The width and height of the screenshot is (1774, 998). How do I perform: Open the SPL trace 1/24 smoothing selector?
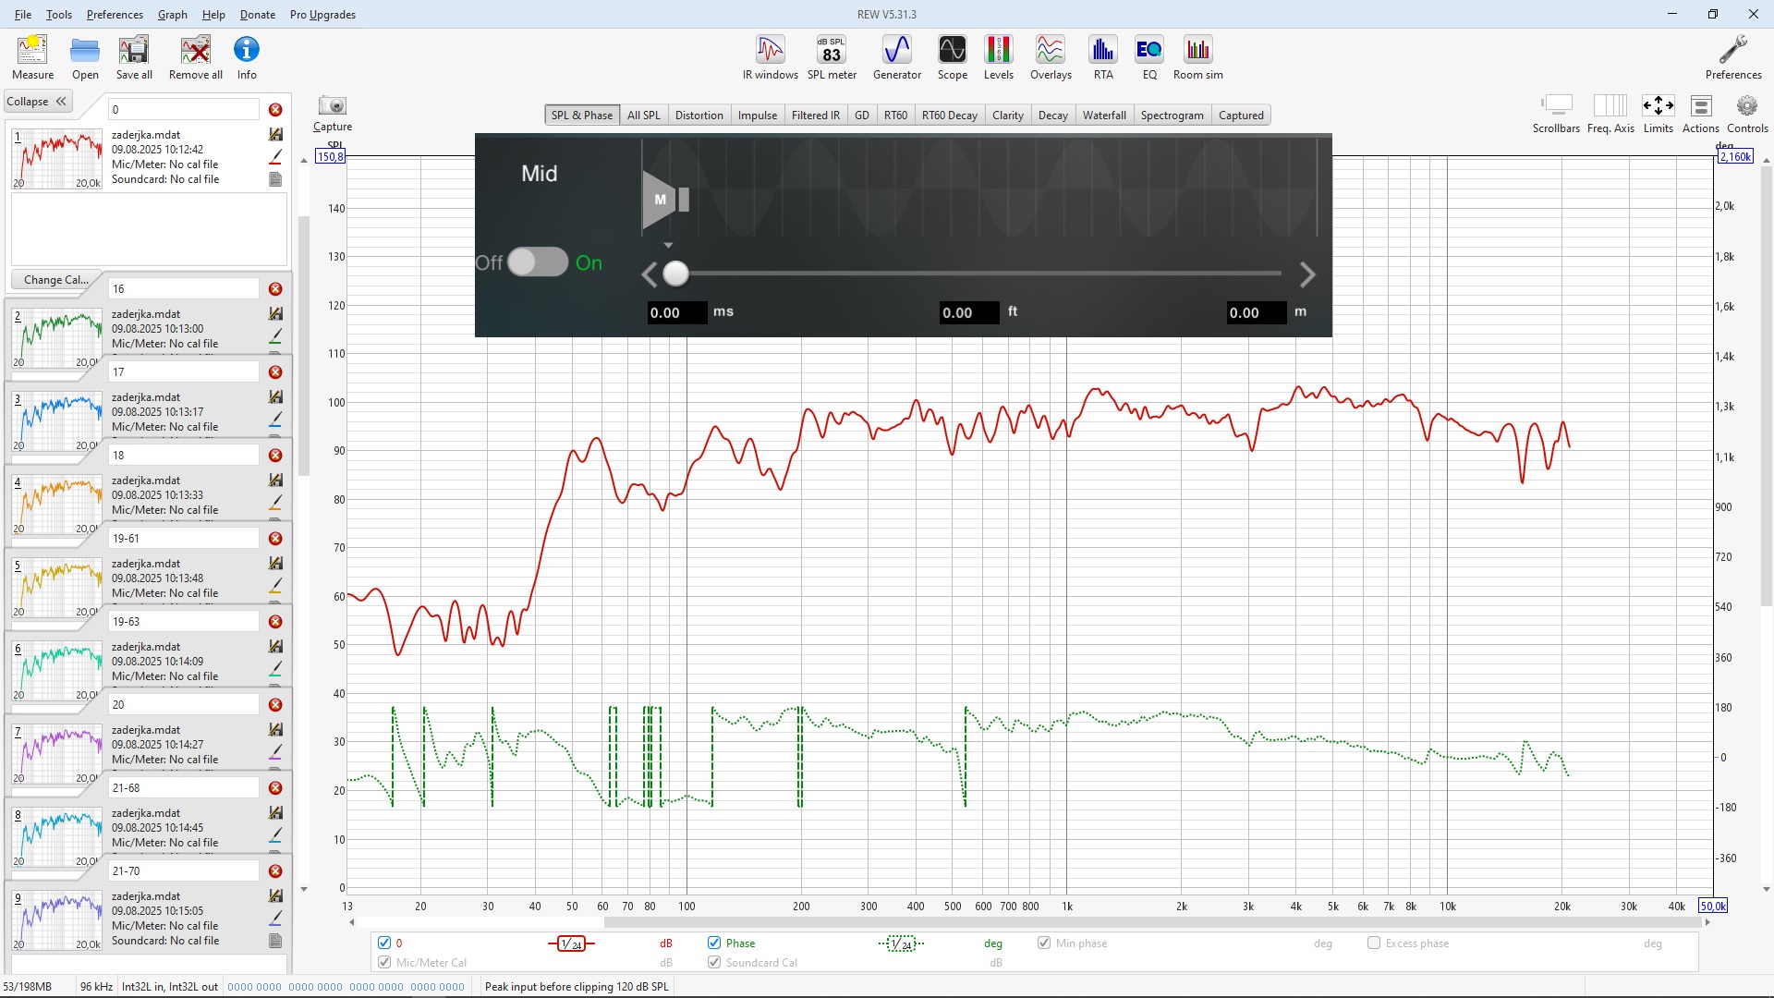click(x=571, y=943)
